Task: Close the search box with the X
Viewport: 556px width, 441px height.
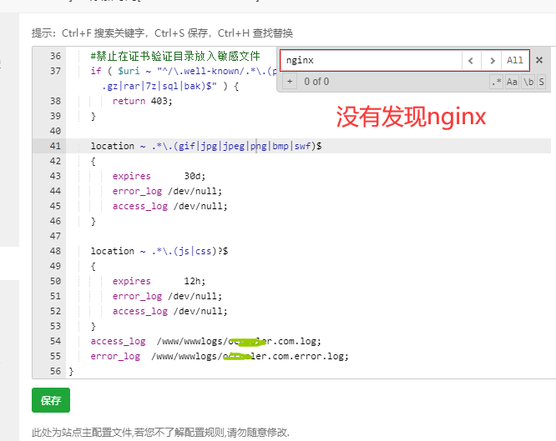Action: click(539, 60)
